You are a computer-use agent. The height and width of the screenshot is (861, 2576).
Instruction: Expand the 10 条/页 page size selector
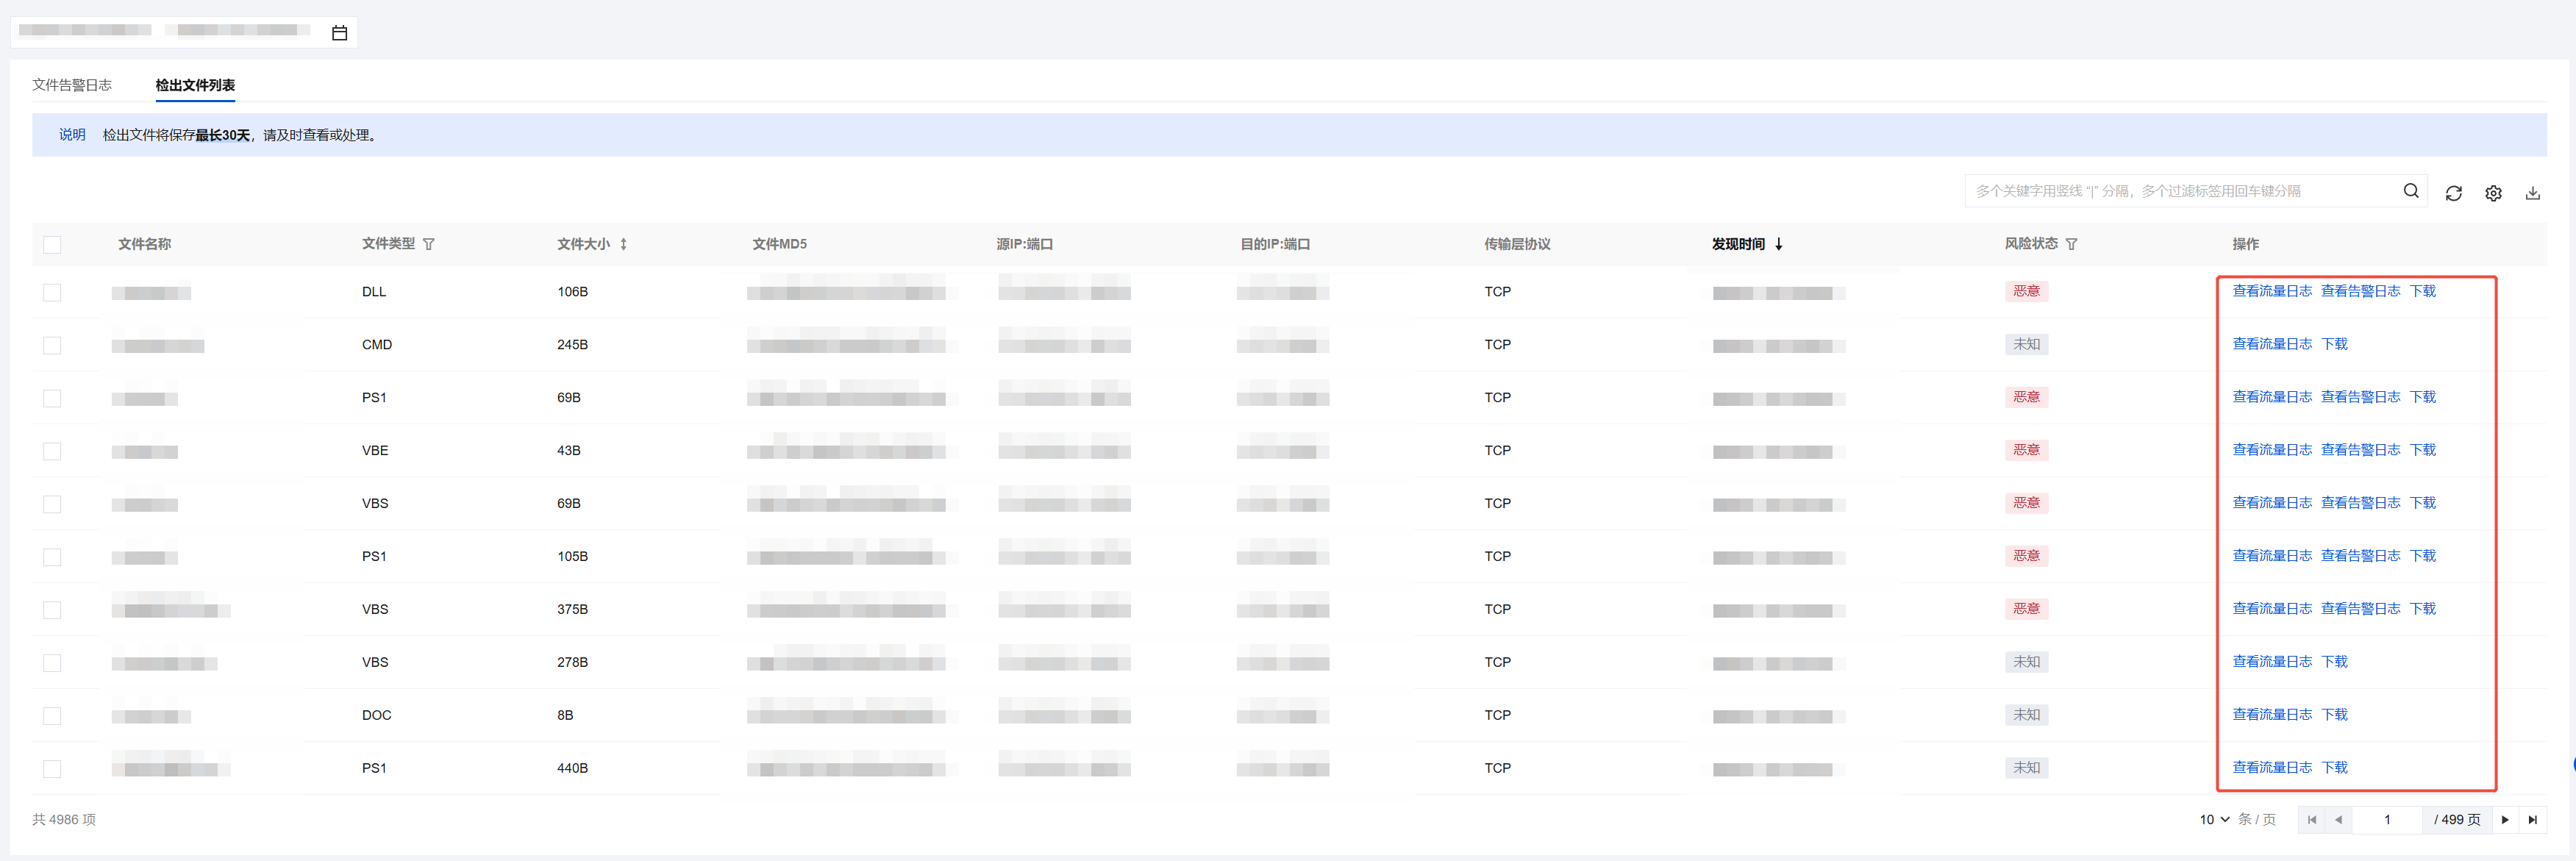(x=2214, y=819)
